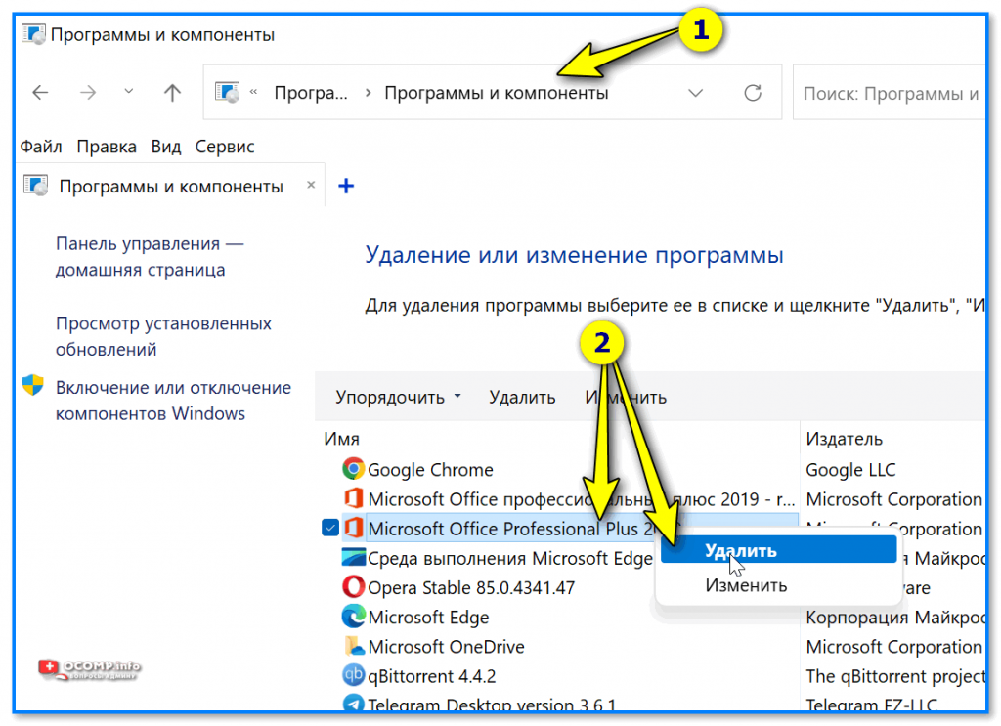This screenshot has width=1001, height=726.
Task: Click the forward navigation arrow
Action: click(x=87, y=93)
